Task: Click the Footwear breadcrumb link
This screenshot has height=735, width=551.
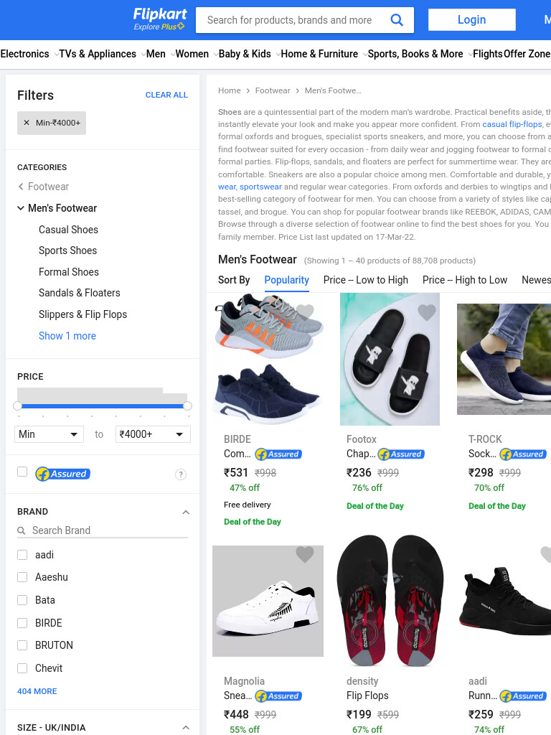Action: 272,90
